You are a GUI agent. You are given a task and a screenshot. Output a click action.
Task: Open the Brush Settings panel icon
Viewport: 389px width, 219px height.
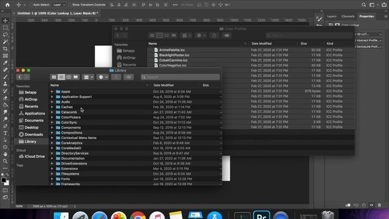(319, 19)
